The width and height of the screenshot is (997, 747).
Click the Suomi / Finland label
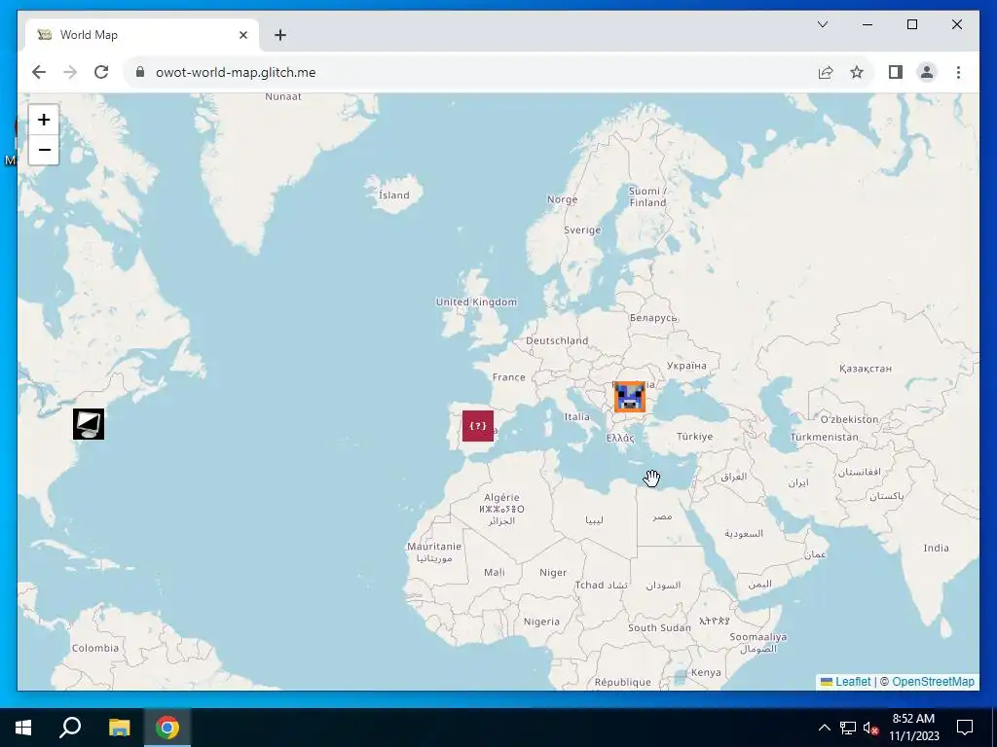647,196
